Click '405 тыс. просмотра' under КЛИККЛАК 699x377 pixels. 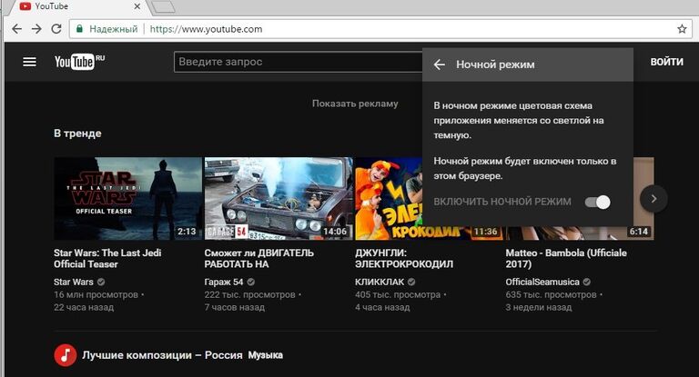click(398, 294)
